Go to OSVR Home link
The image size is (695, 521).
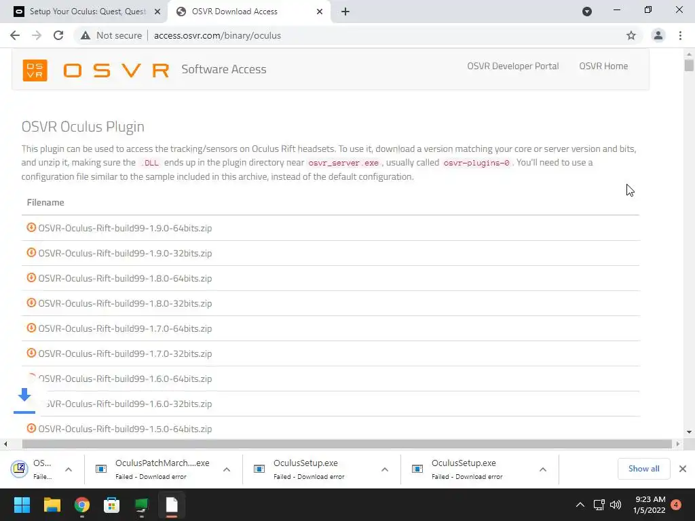tap(603, 66)
